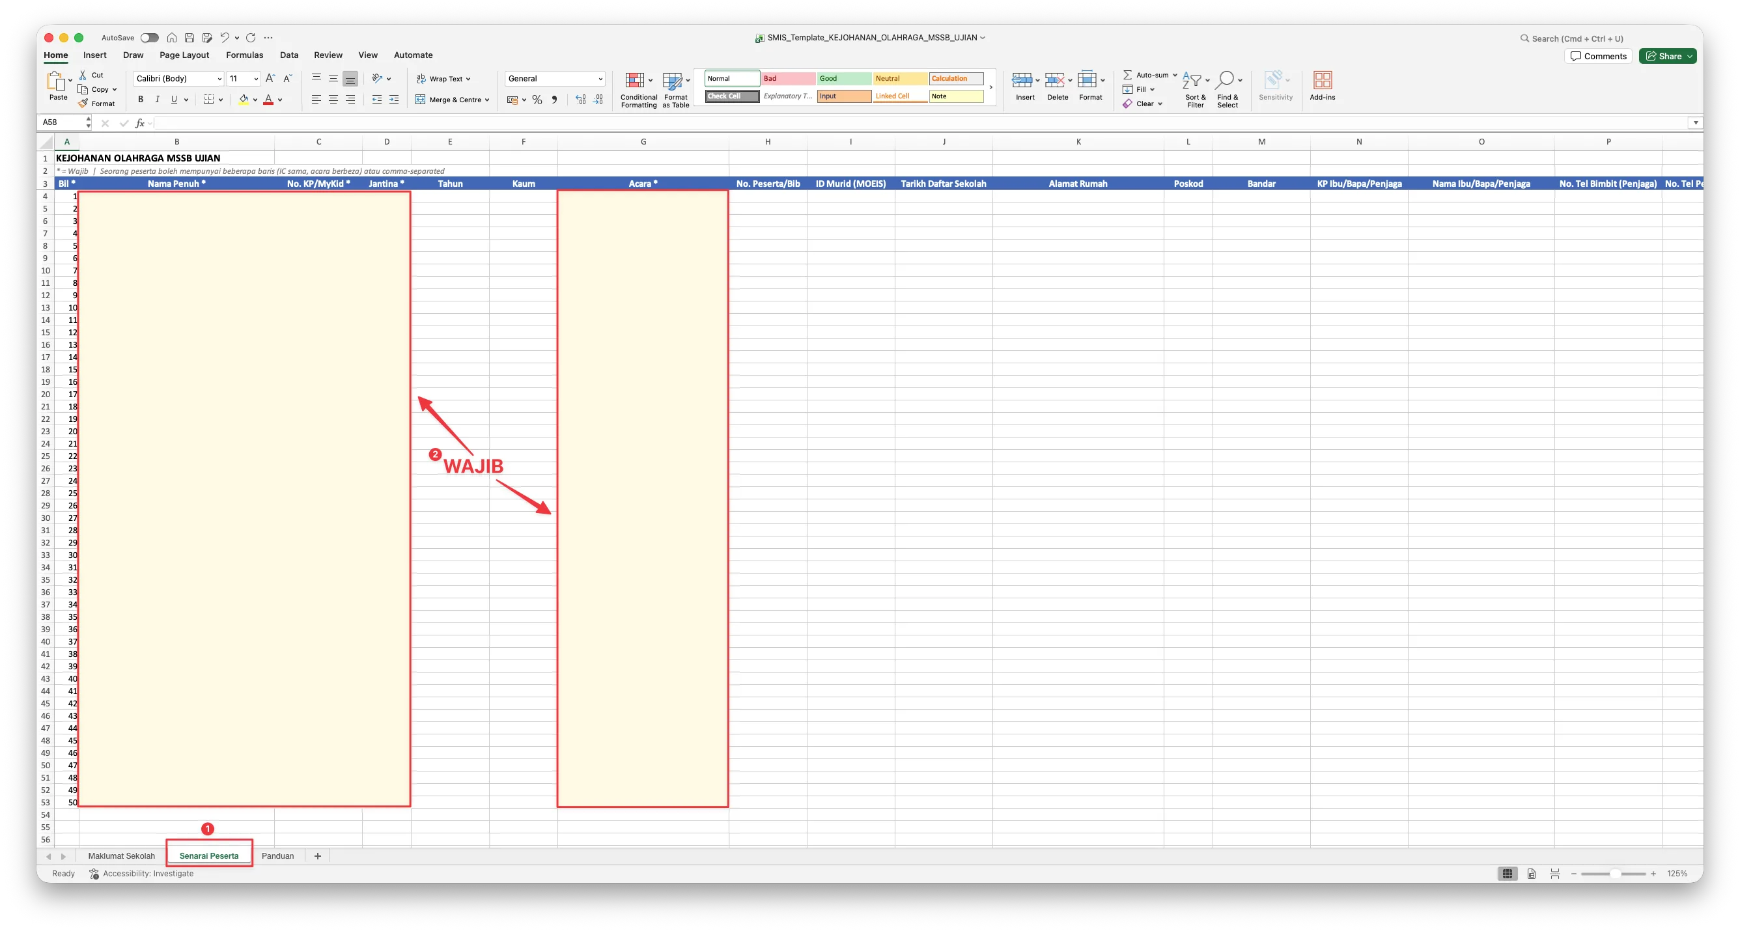The height and width of the screenshot is (931, 1740).
Task: Expand the Wrap Text dropdown arrow
Action: pyautogui.click(x=468, y=79)
